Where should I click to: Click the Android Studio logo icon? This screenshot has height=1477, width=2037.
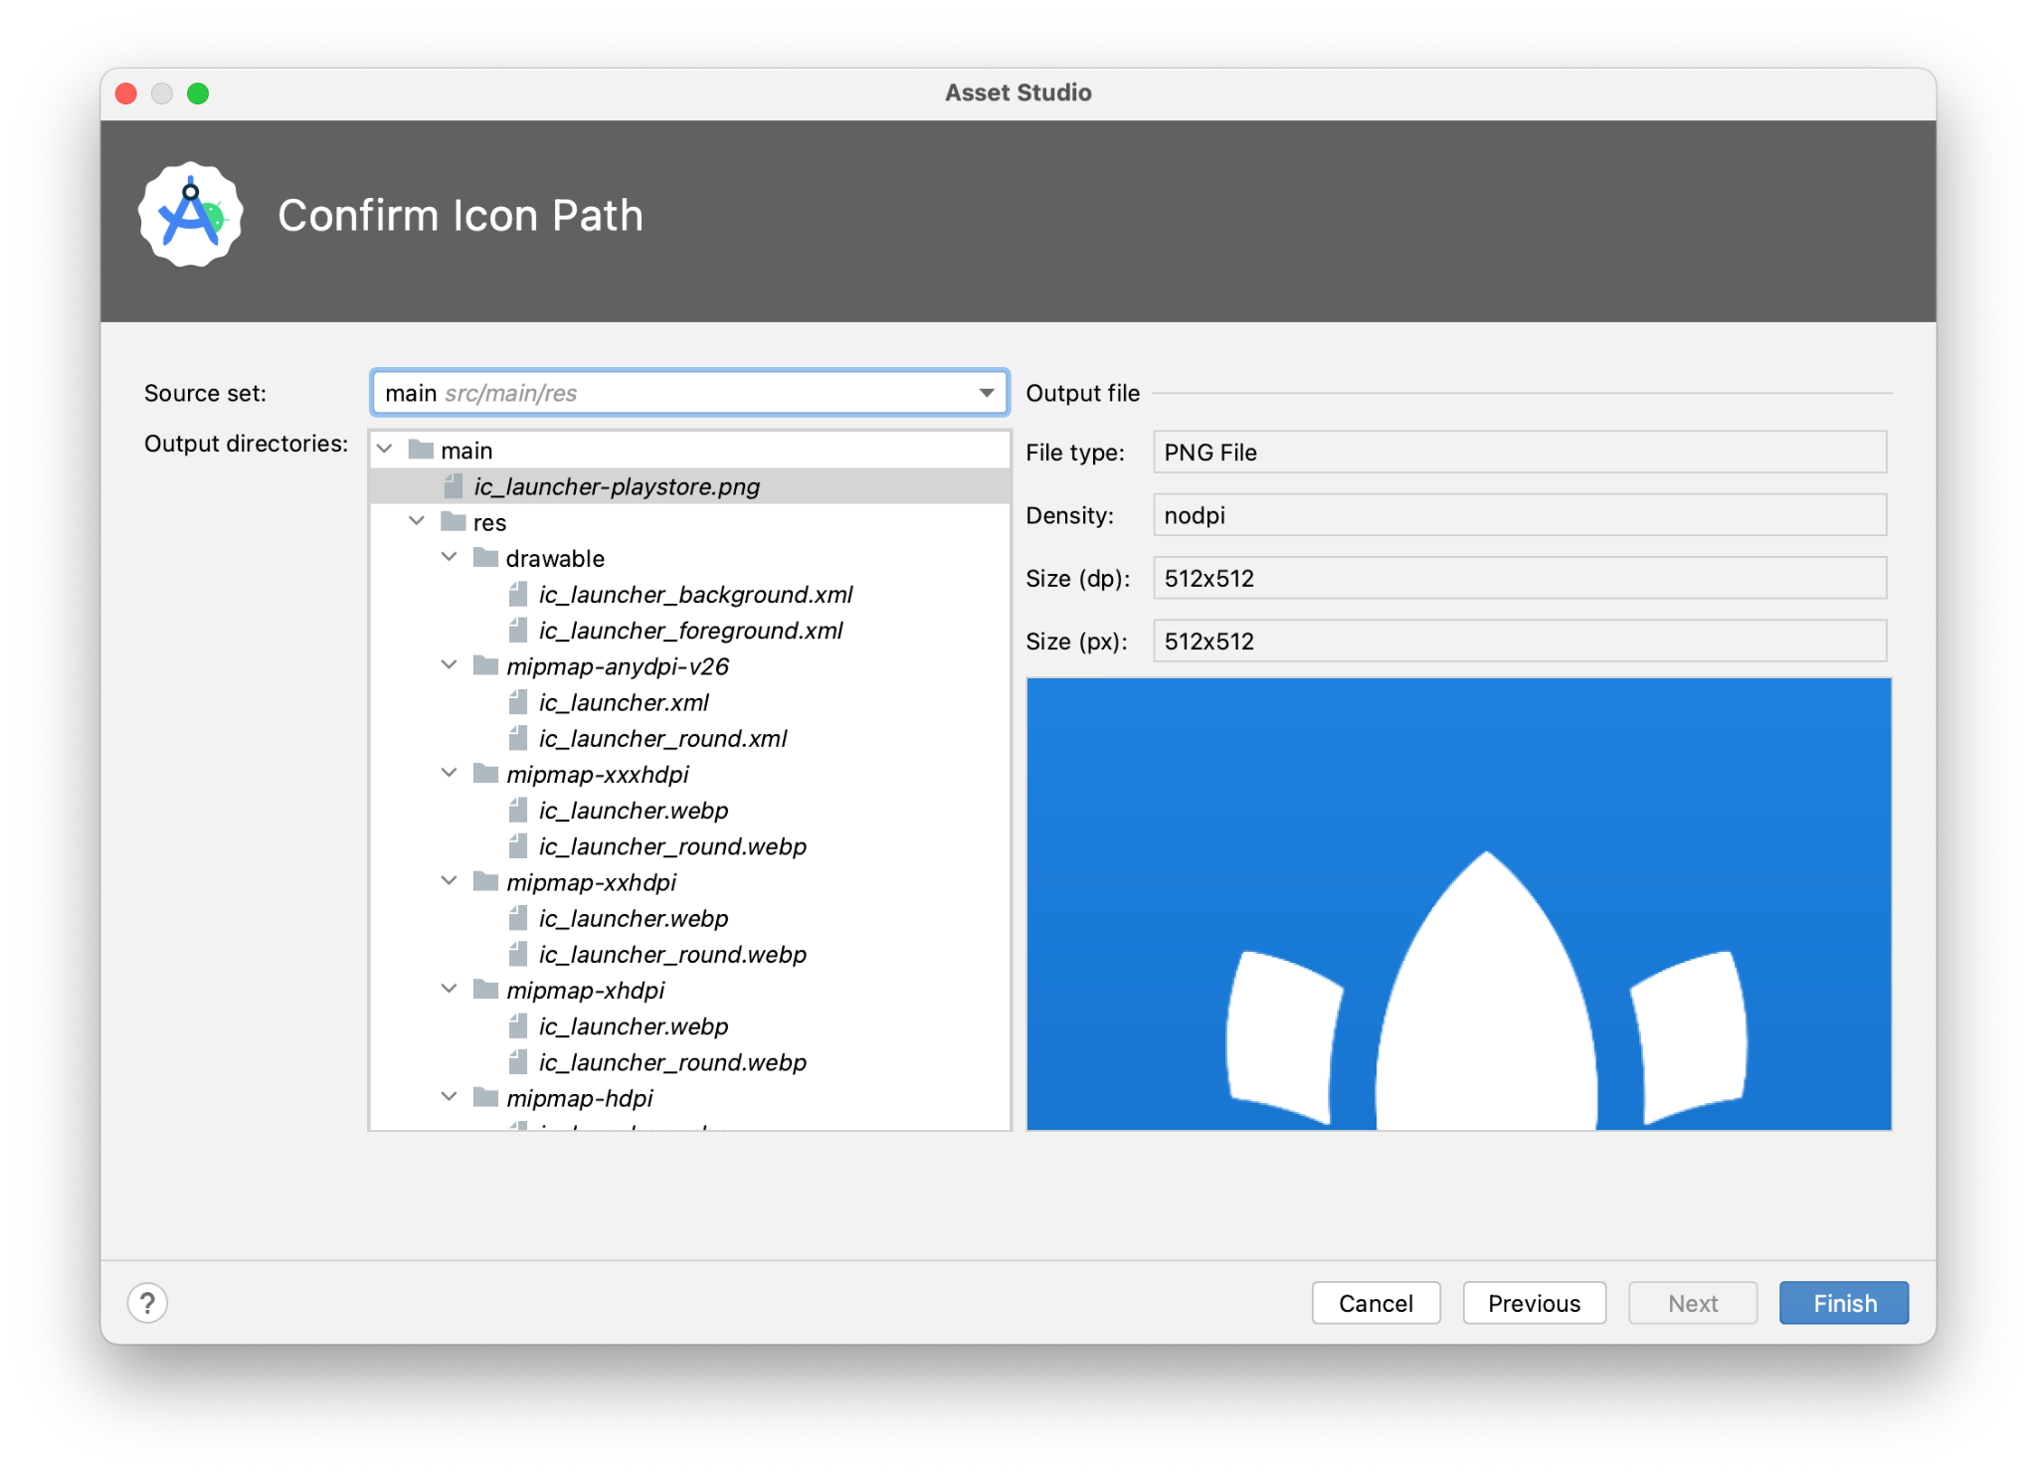190,215
